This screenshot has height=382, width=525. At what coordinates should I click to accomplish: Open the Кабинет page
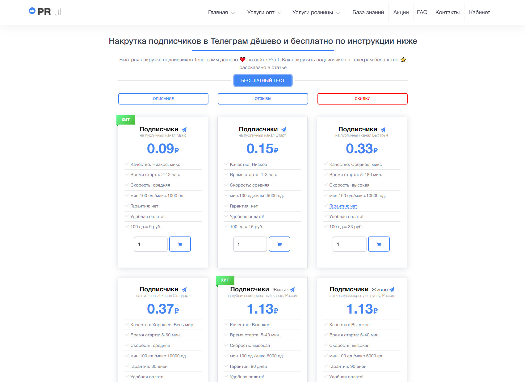coord(479,12)
